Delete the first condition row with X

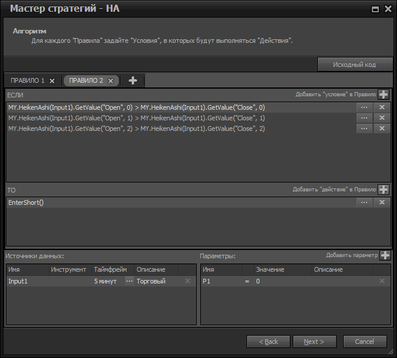tap(382, 107)
